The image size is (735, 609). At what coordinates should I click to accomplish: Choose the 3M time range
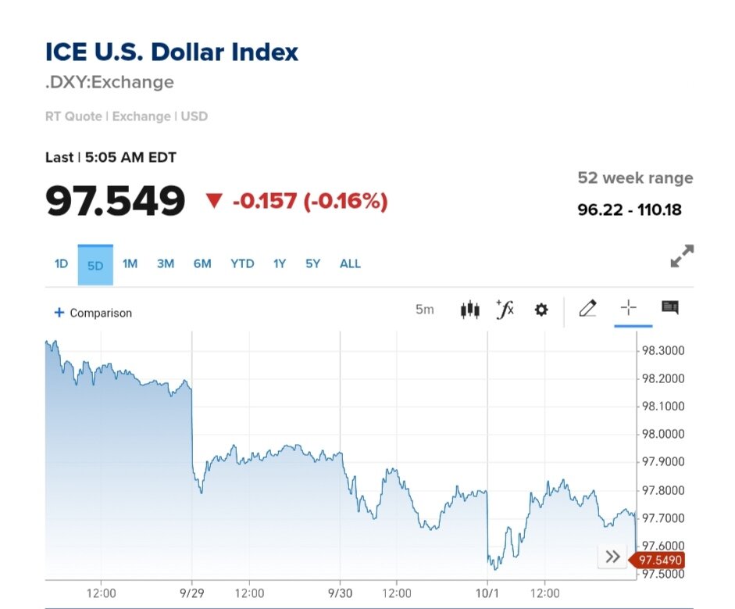click(x=166, y=263)
